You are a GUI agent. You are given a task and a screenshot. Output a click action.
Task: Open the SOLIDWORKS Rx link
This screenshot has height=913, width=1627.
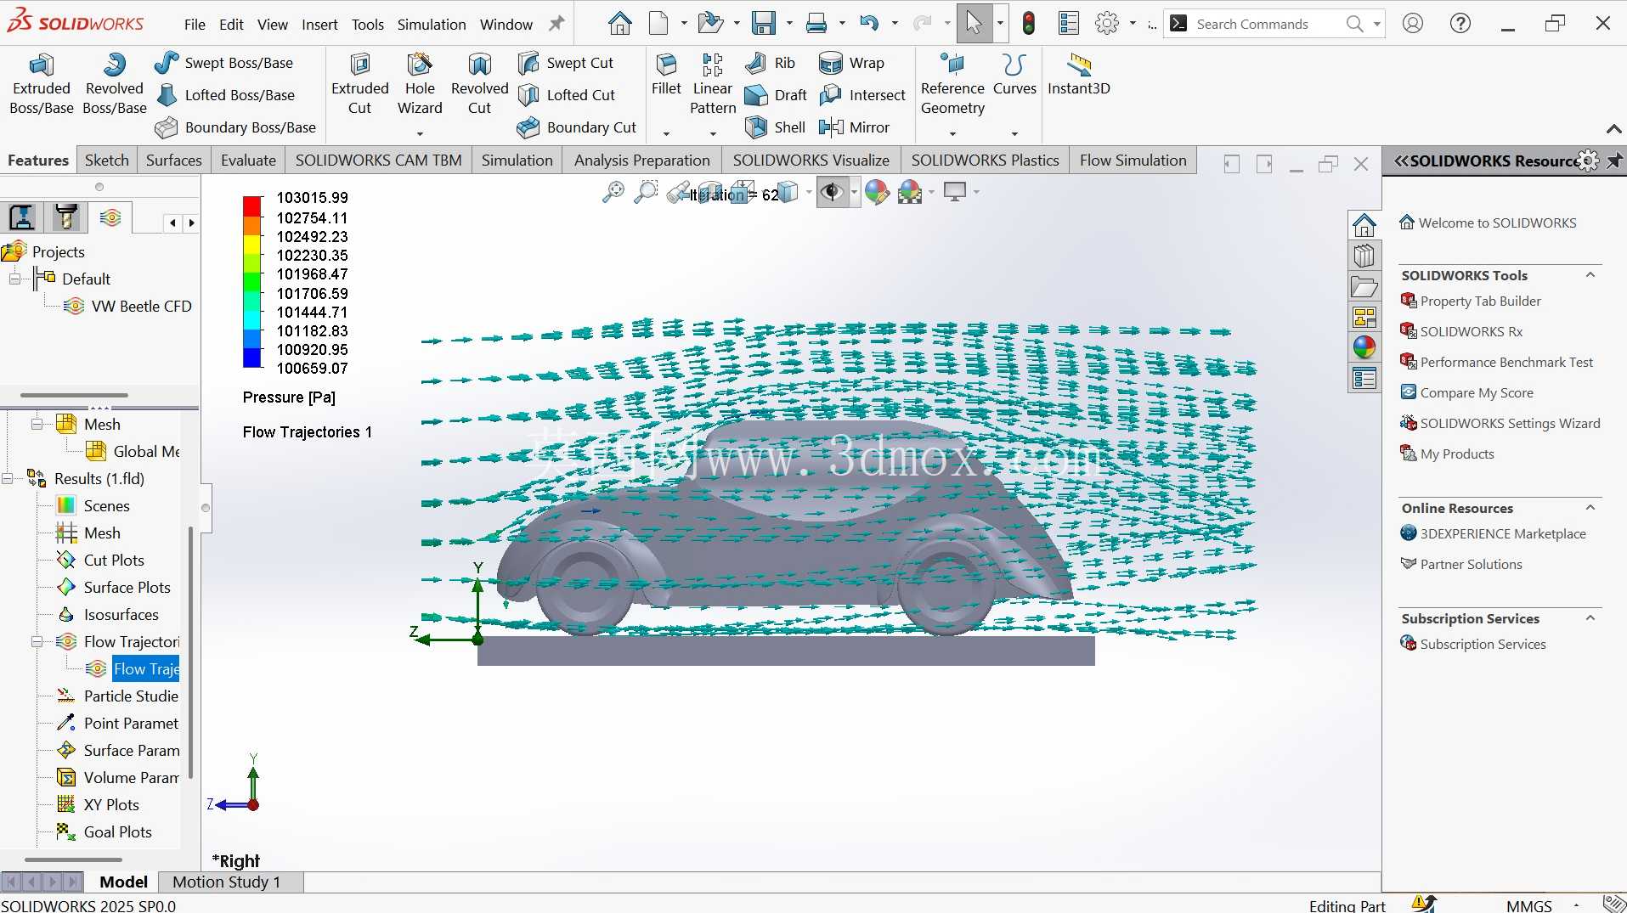1471,331
